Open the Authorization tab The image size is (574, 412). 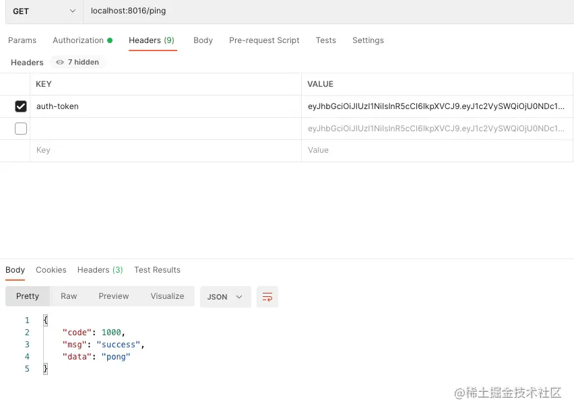coord(82,40)
